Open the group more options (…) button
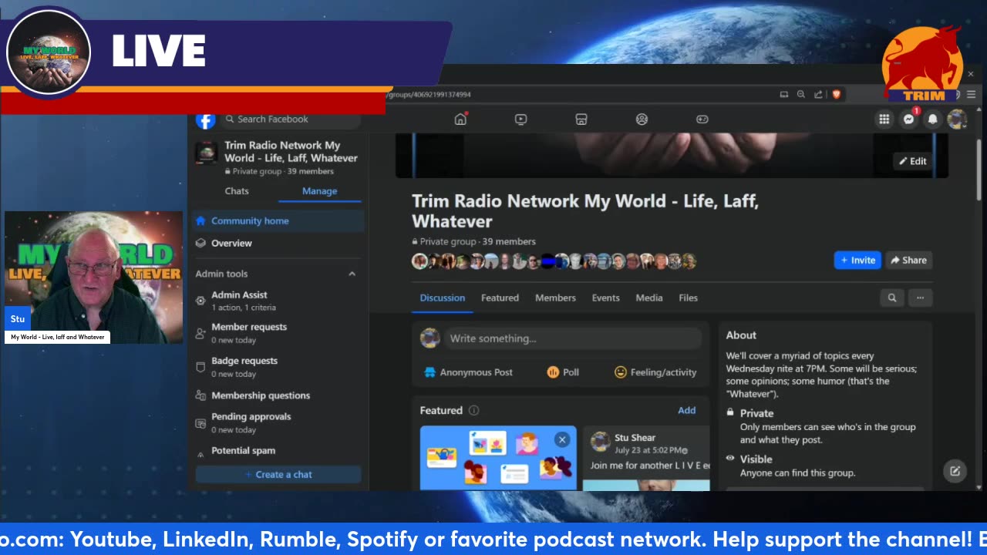987x555 pixels. [x=920, y=298]
